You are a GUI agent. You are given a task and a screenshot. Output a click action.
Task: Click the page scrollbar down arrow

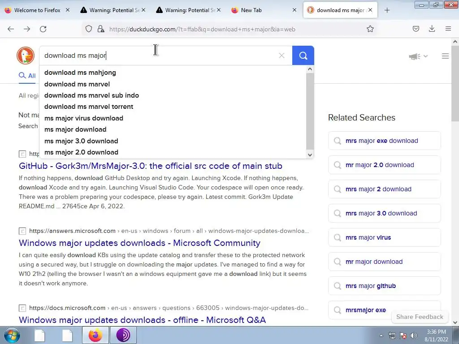coord(455,322)
